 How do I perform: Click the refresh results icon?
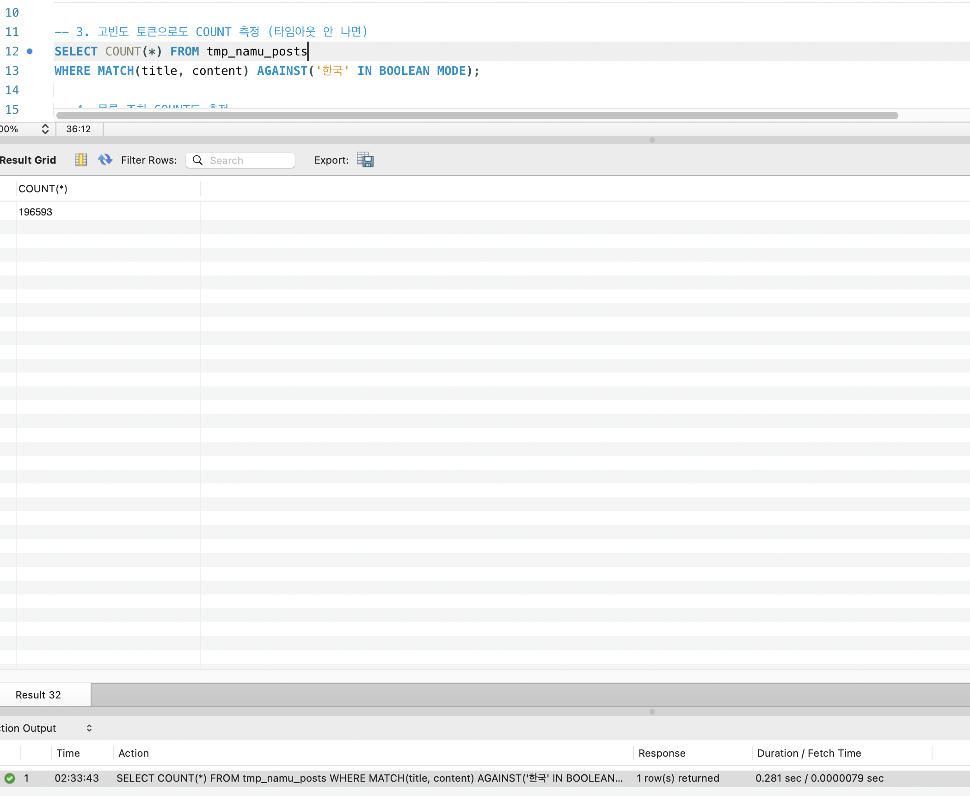105,160
